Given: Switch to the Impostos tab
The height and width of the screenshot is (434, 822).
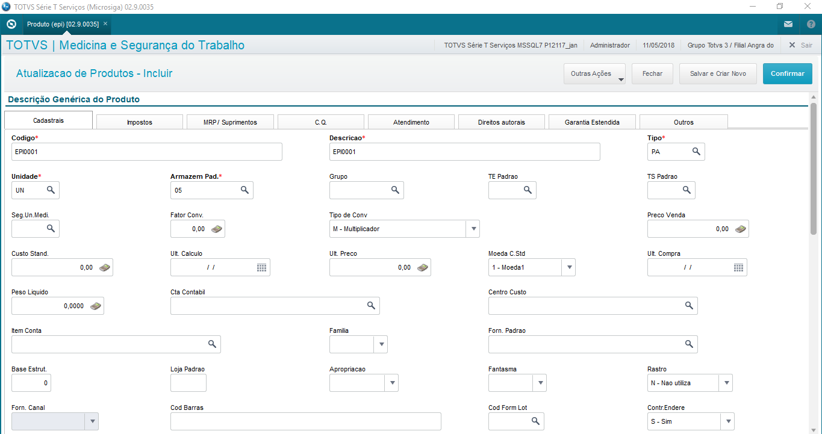Looking at the screenshot, I should pos(140,122).
